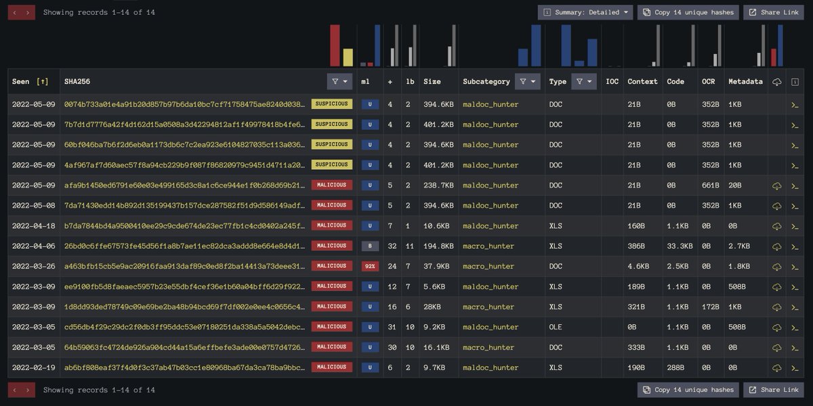Open Subcategory column filter dropdown
Image resolution: width=813 pixels, height=406 pixels.
tap(528, 81)
